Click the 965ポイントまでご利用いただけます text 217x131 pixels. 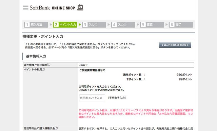tap(101, 90)
